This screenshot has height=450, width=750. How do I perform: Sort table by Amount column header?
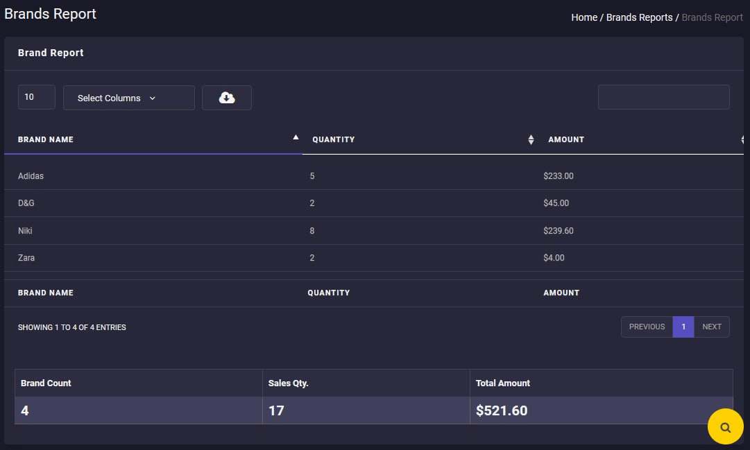click(x=566, y=139)
